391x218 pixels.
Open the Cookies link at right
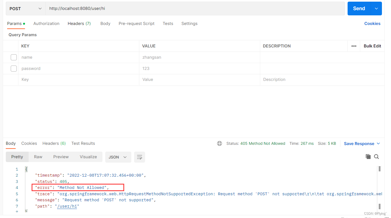coord(372,24)
